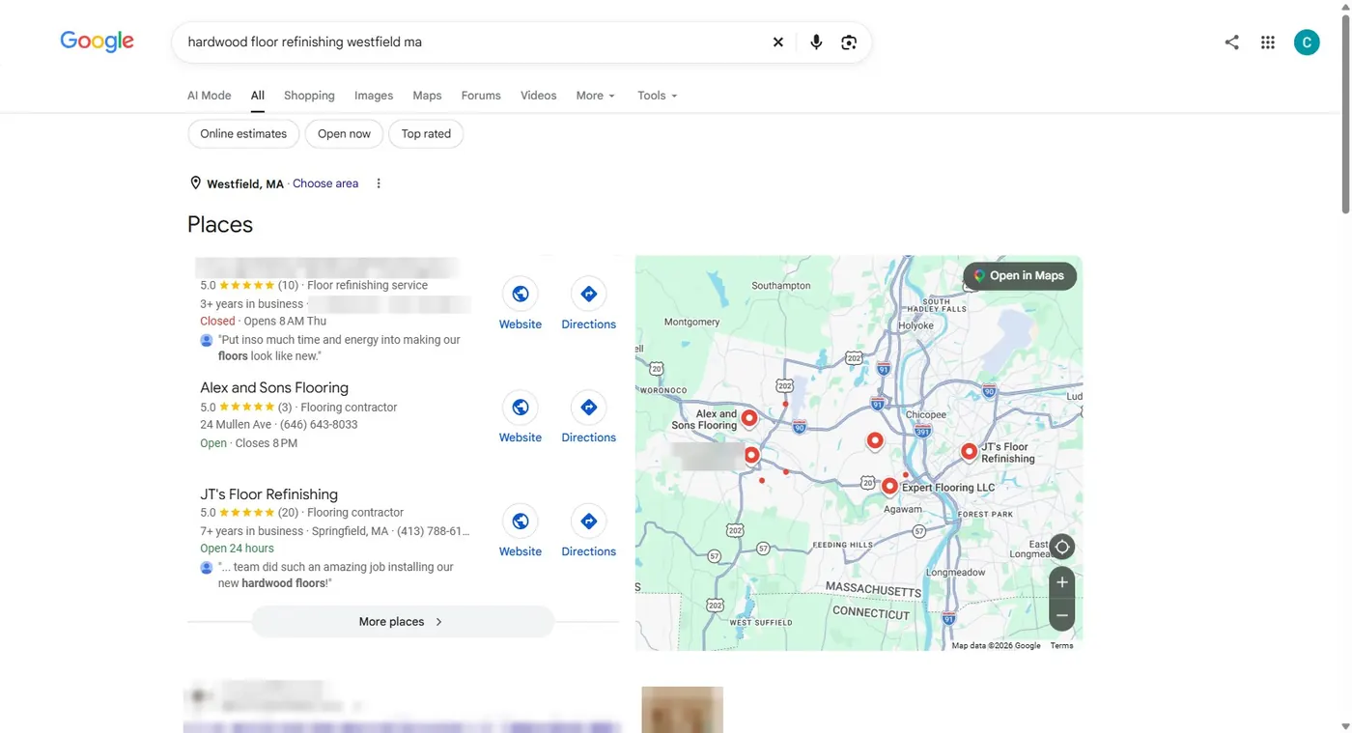Expand the More search categories dropdown
Viewport: 1352px width, 733px height.
point(595,96)
